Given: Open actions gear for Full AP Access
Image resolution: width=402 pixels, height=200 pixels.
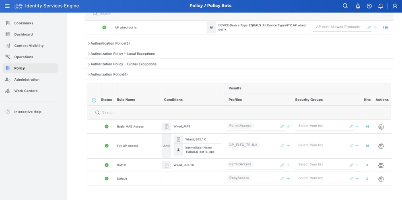Looking at the screenshot, I should (x=381, y=146).
